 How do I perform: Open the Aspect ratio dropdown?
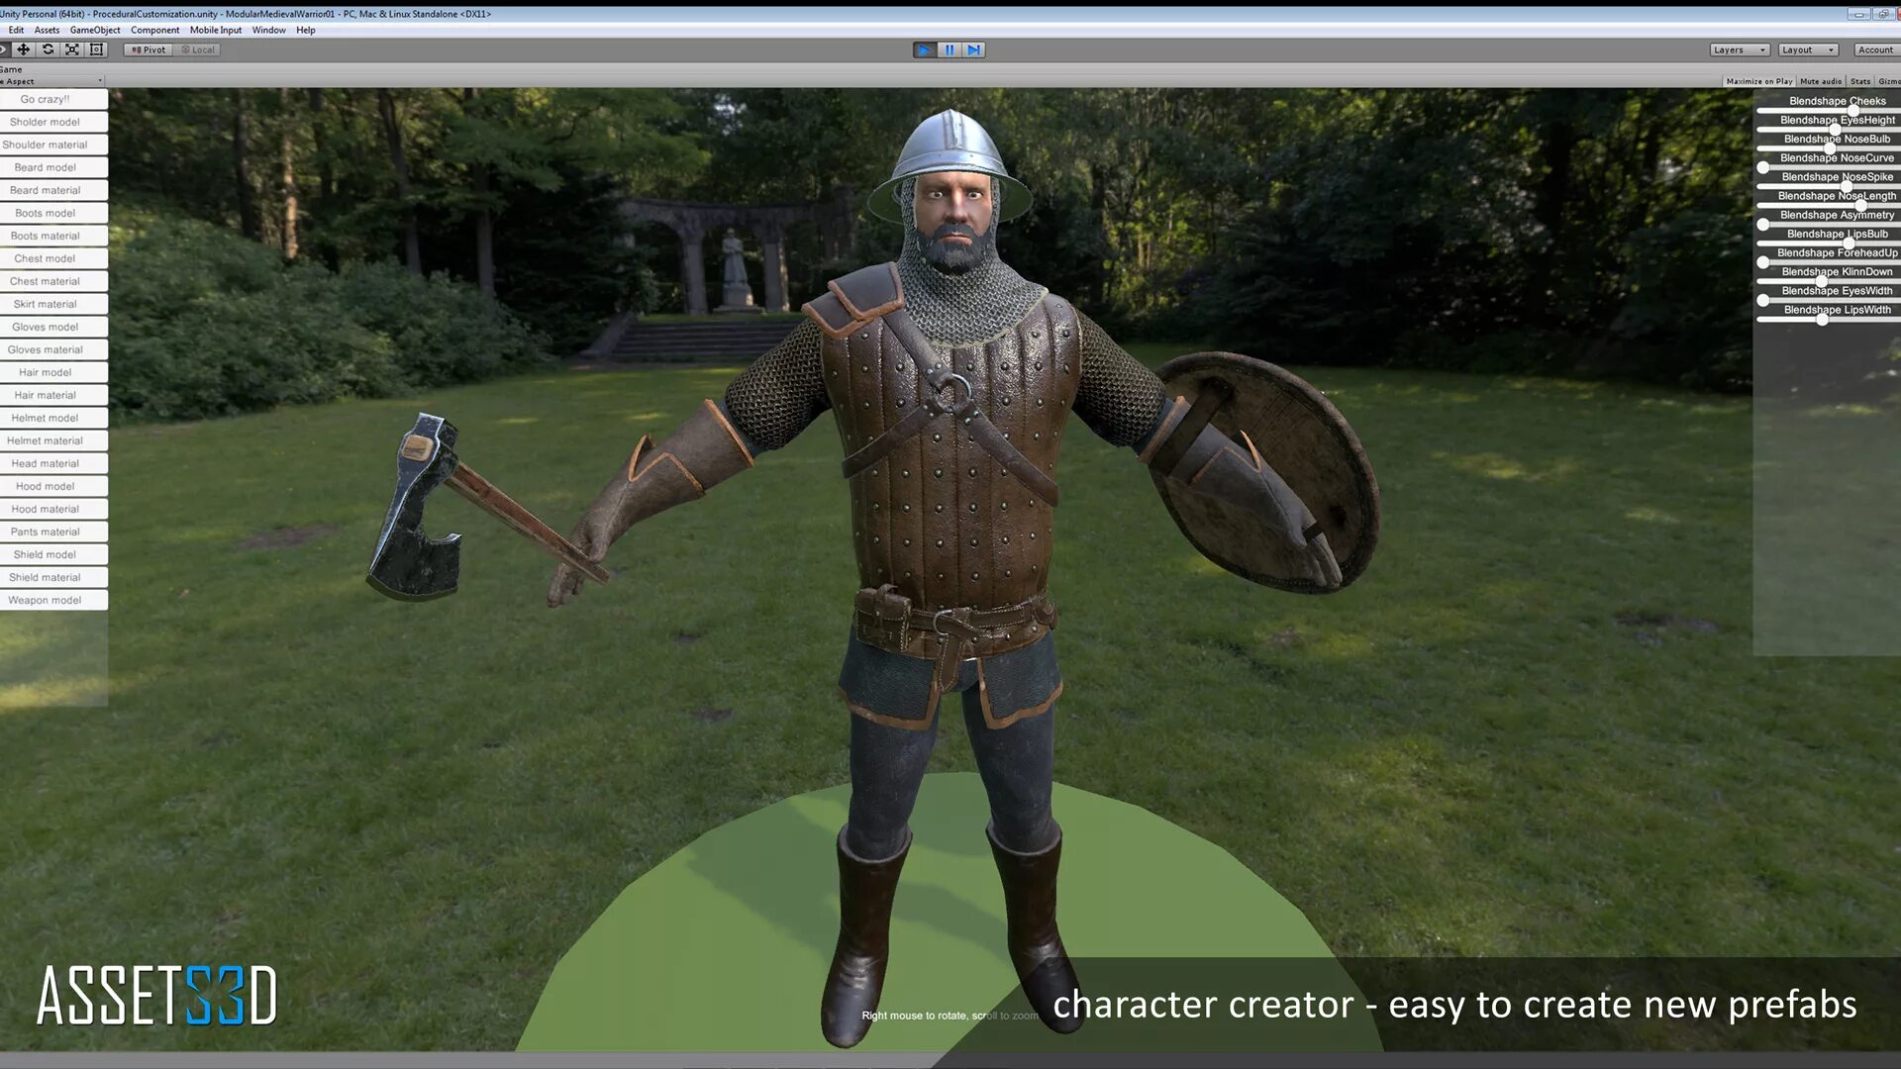pyautogui.click(x=51, y=81)
